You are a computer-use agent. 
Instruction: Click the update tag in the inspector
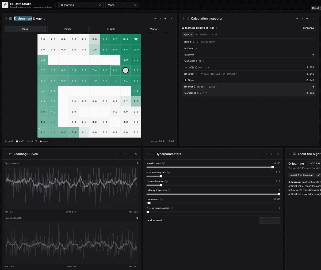188,34
